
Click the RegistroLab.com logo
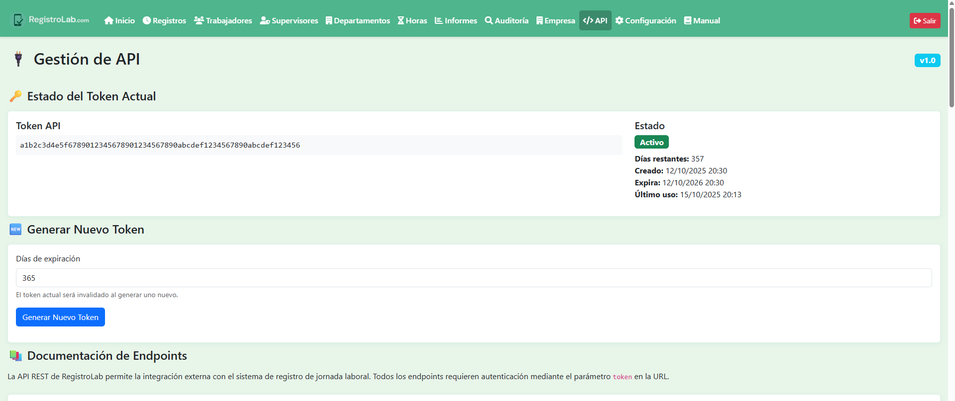point(51,20)
